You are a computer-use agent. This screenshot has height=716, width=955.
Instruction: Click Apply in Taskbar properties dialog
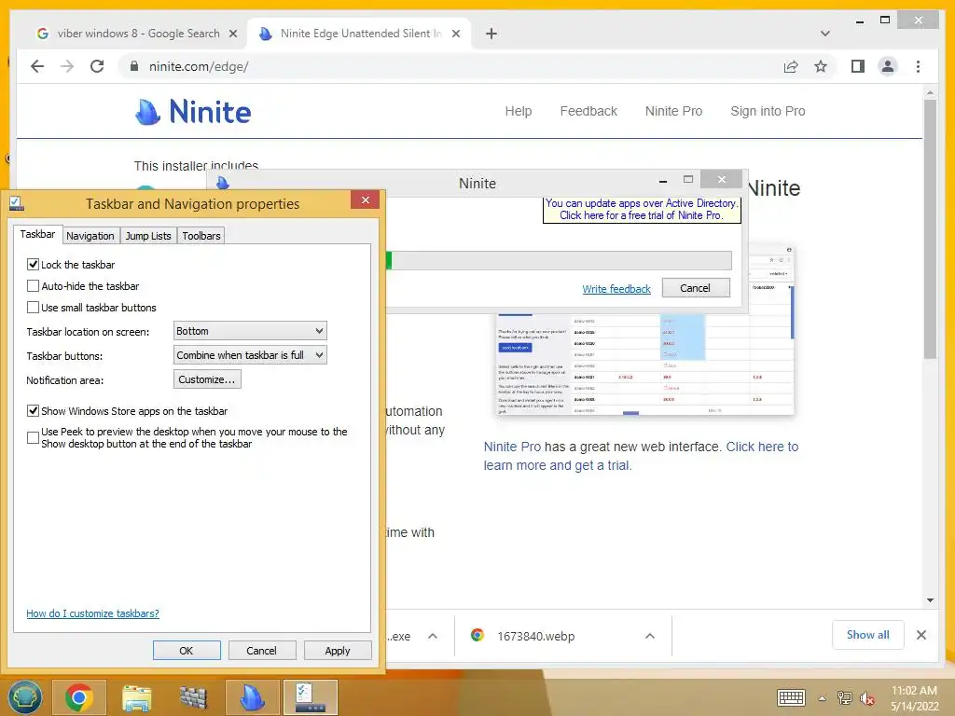pos(338,650)
